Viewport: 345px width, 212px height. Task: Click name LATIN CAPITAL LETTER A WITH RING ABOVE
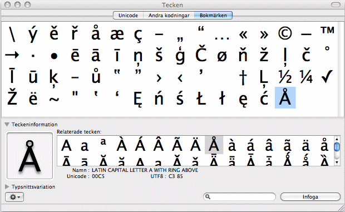tap(145, 170)
